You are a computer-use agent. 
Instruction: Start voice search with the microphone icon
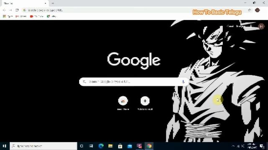183,82
